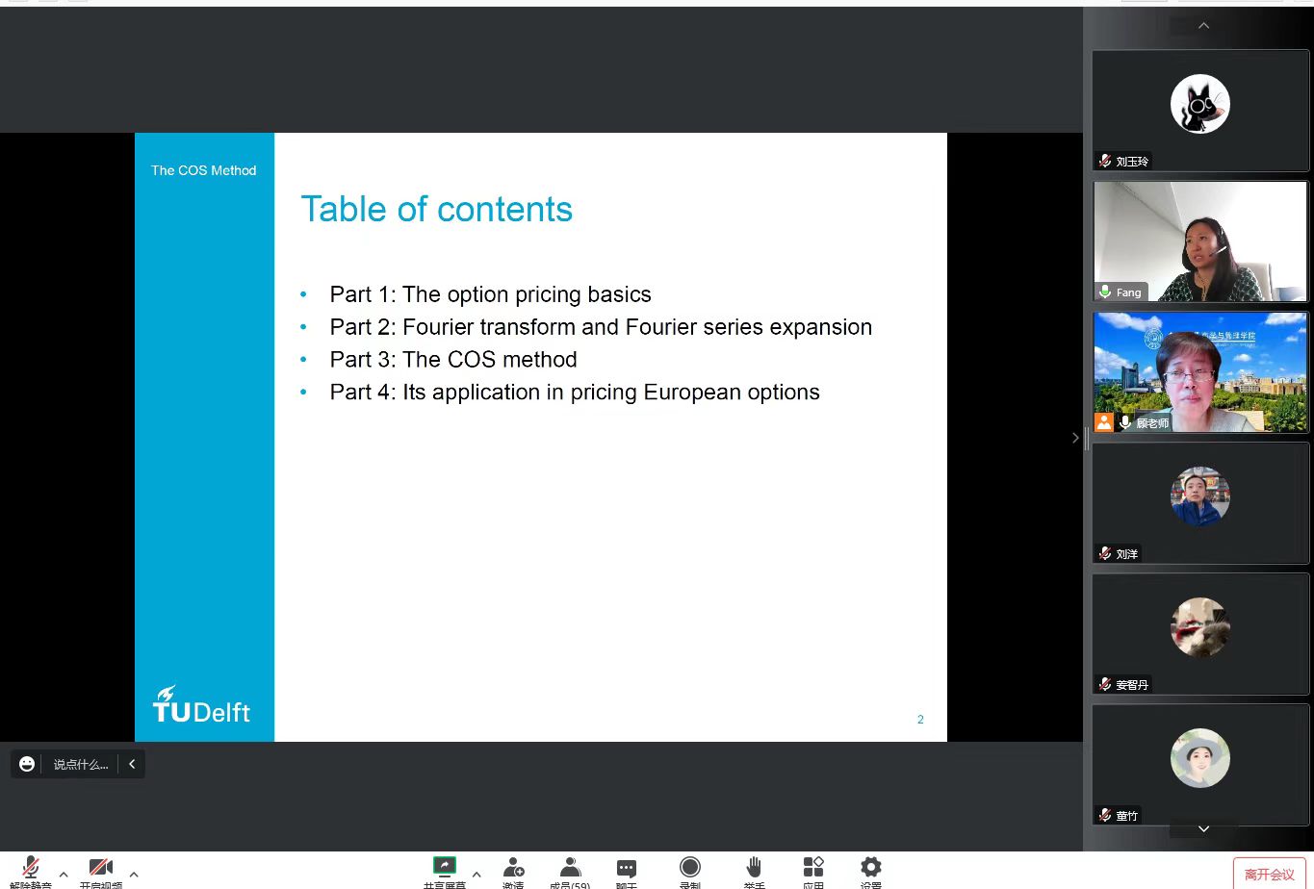Select Fang's video thumbnail

tap(1200, 241)
